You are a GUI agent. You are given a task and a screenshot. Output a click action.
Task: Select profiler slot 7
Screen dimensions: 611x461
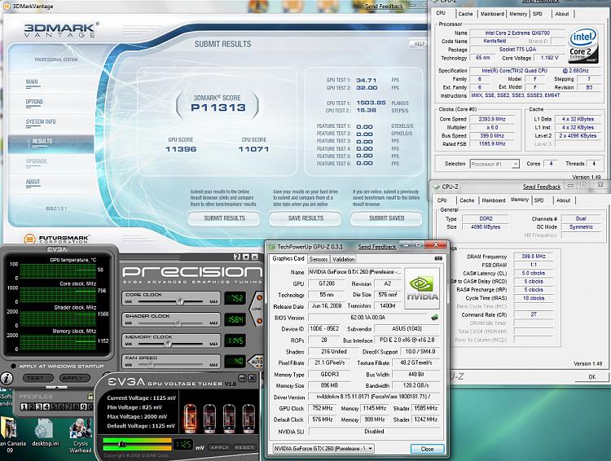pos(68,406)
